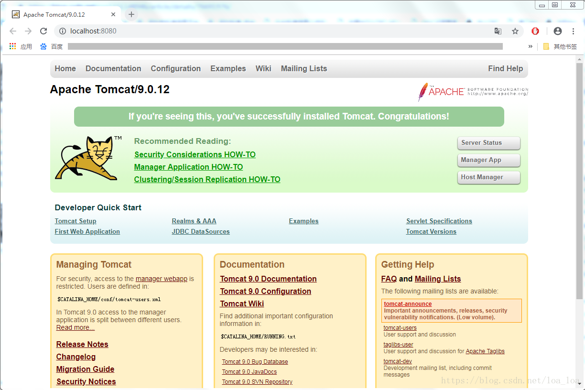The image size is (585, 390).
Task: Expand the hidden bookmarks chevron
Action: pos(530,46)
